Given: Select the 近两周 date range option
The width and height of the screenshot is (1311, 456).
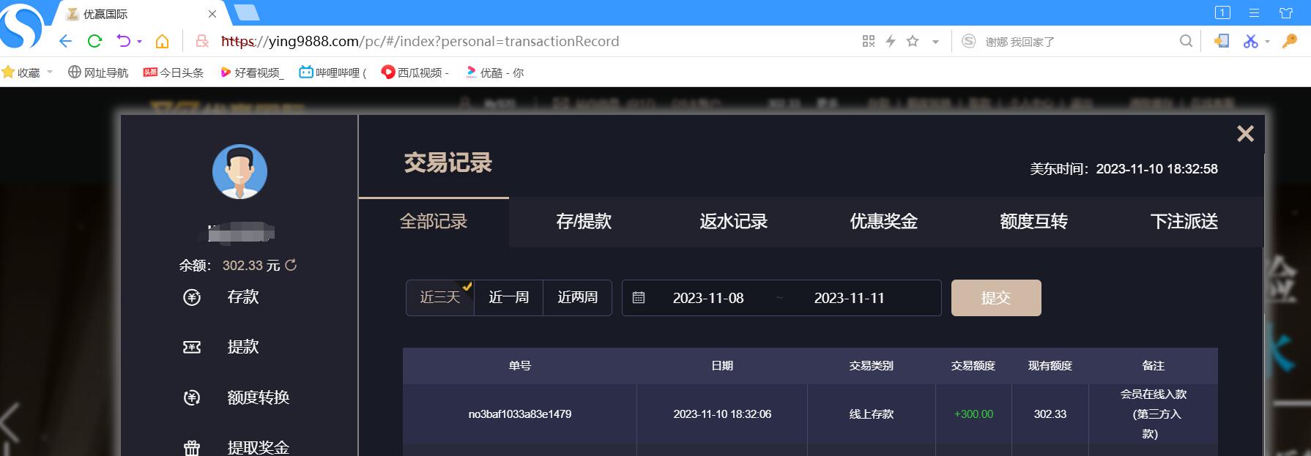Looking at the screenshot, I should tap(578, 297).
